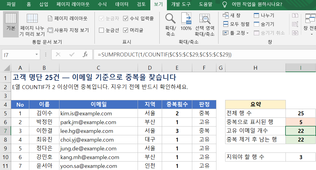Screen dimensions: 316x170
Task: Toggle the 머리글 headings checkbox
Action: 126,30
